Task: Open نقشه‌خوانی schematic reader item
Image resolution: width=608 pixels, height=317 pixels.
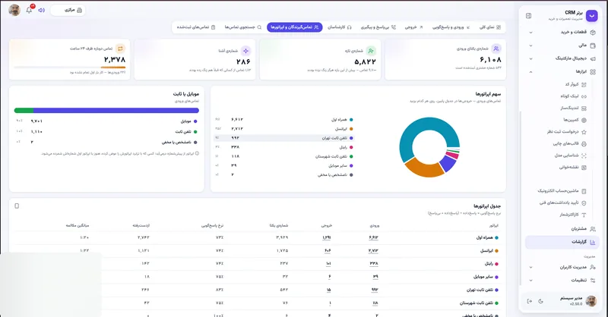Action: coord(573,167)
